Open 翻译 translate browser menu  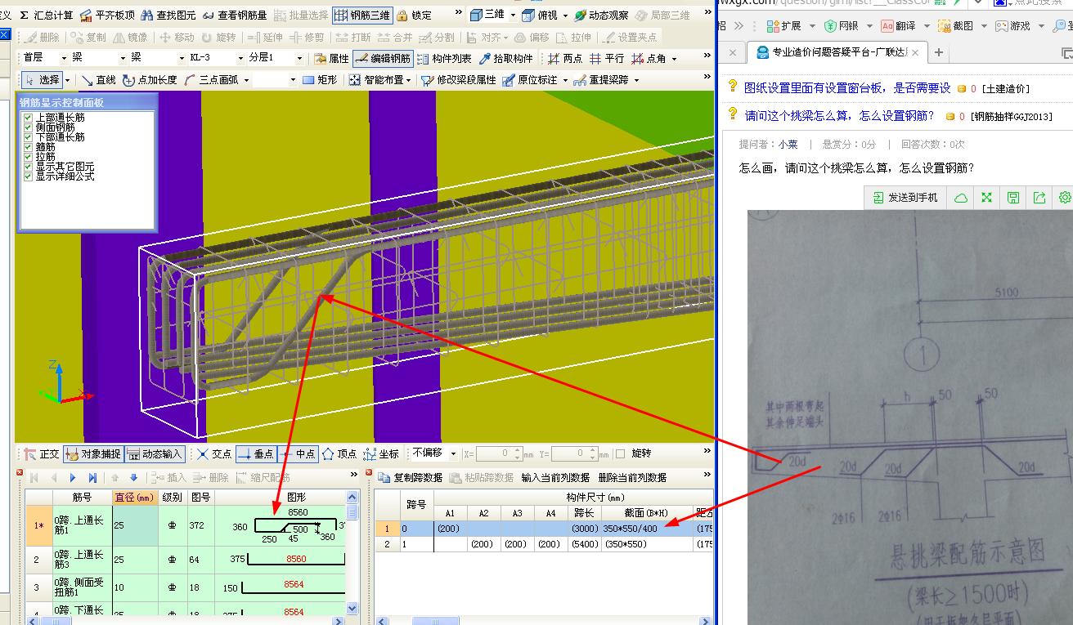(x=903, y=26)
